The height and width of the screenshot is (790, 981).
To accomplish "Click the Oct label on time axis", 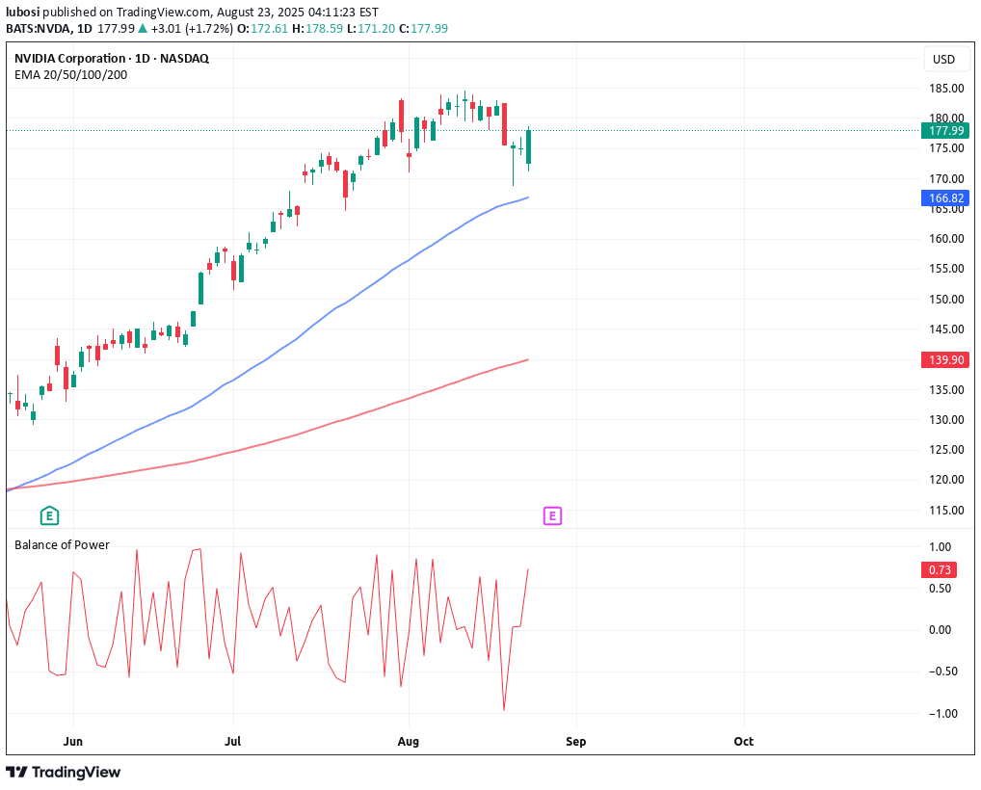I will (743, 741).
